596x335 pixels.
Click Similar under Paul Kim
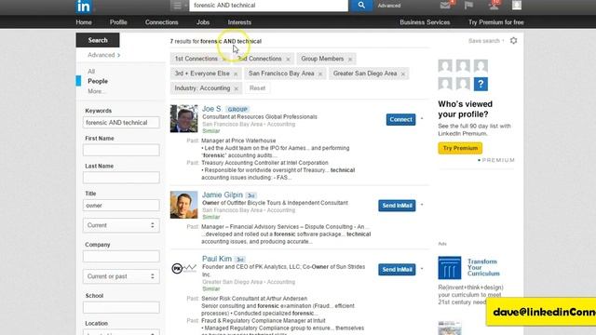[x=211, y=289]
